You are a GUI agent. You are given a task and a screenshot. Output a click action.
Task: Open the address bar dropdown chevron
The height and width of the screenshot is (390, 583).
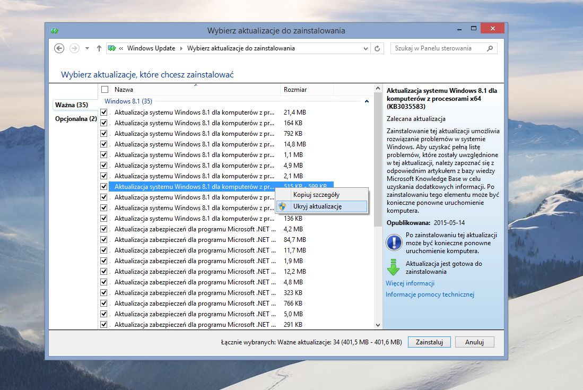(x=365, y=48)
